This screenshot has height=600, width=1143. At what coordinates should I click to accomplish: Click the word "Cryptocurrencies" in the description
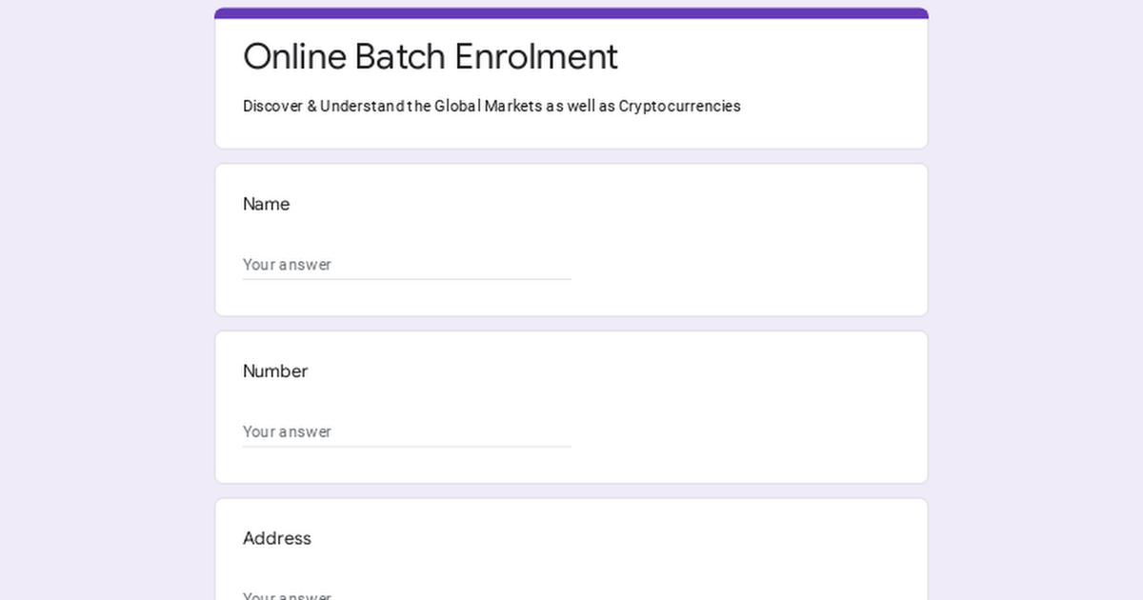[679, 106]
